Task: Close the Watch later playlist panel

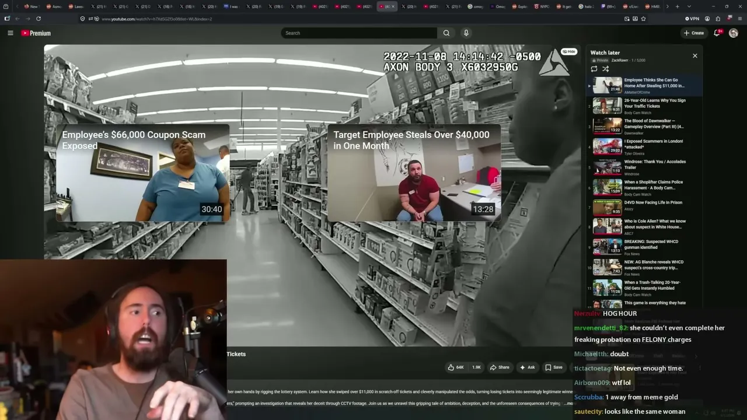Action: click(695, 56)
